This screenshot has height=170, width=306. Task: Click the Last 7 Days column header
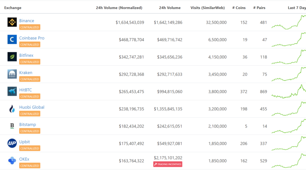[297, 8]
